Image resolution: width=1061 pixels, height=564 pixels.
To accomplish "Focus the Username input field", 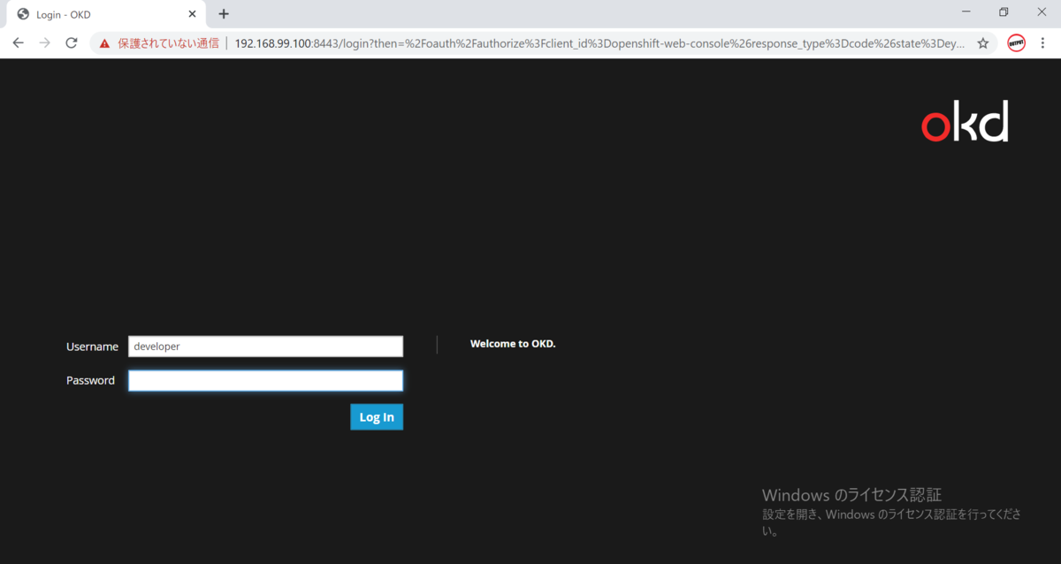I will pos(265,347).
